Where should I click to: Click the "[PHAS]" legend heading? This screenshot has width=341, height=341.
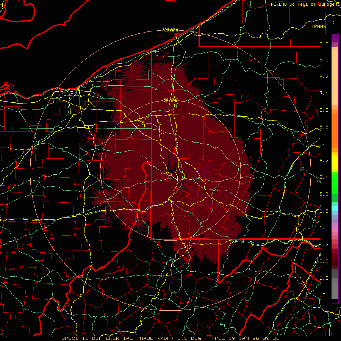(x=320, y=26)
